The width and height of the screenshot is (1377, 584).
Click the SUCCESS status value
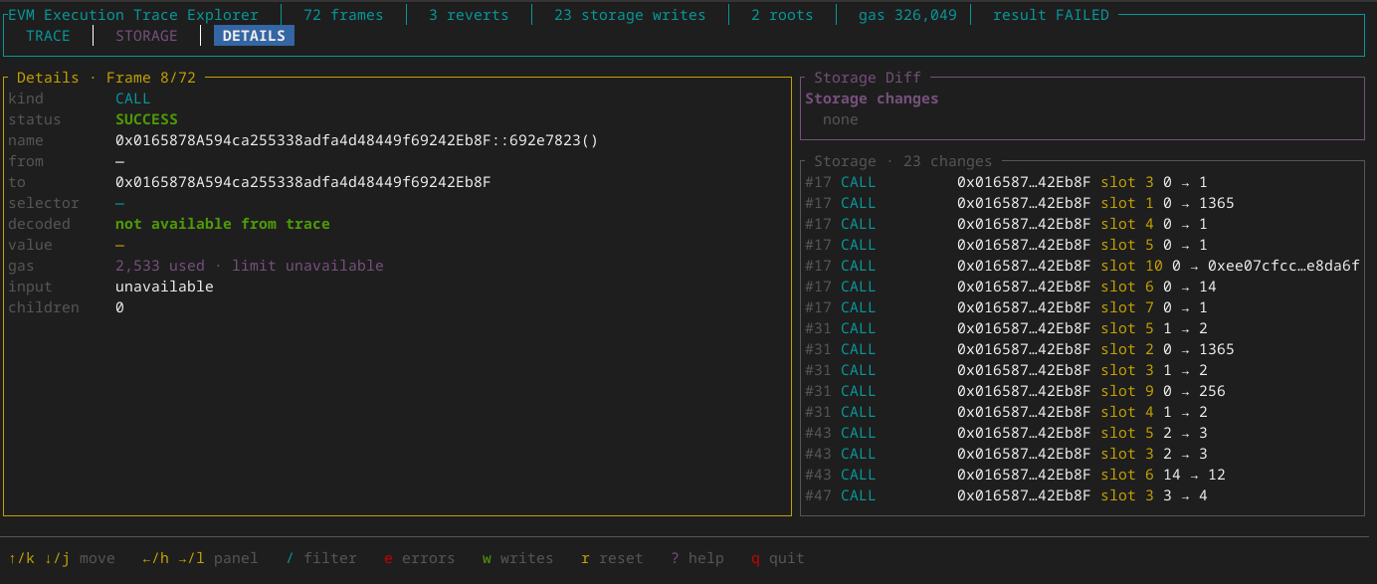146,119
